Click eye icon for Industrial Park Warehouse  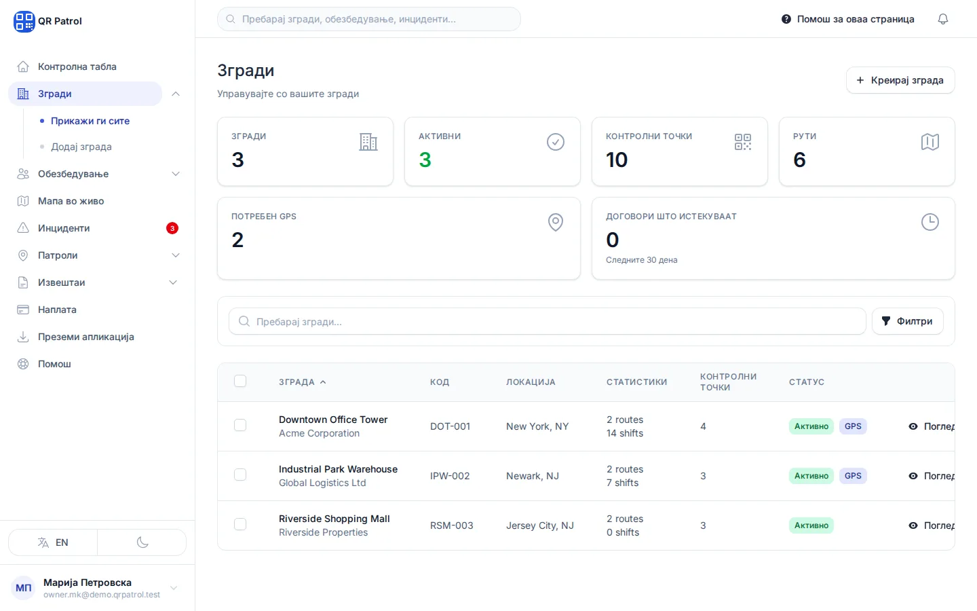click(913, 476)
